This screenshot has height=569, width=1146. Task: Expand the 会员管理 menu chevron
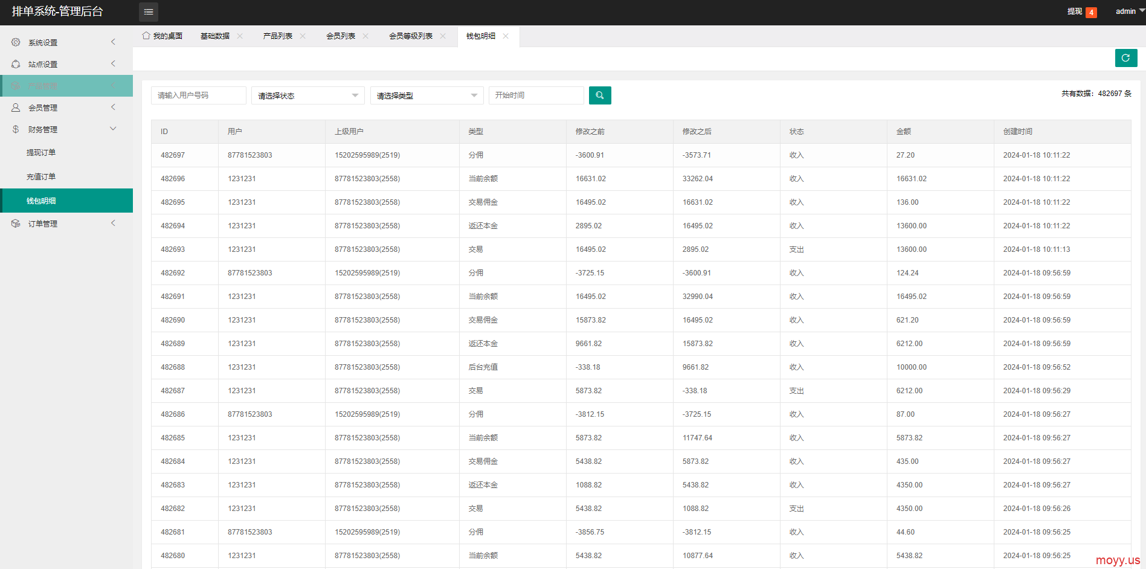click(x=113, y=107)
